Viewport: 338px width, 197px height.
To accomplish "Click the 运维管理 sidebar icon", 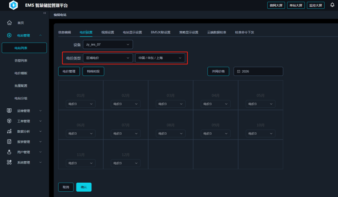I will 9,111.
